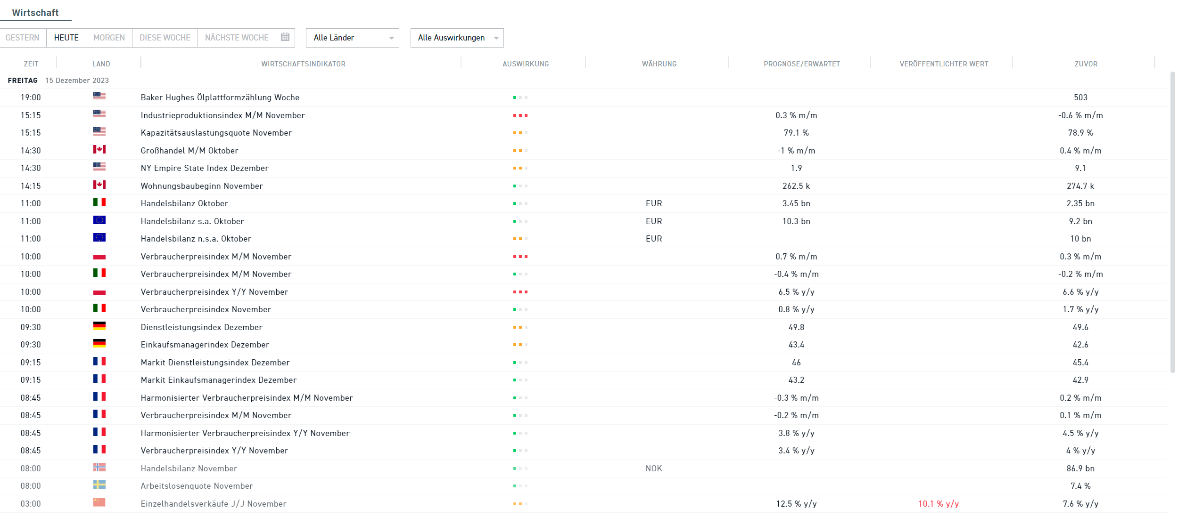This screenshot has height=517, width=1178.
Task: Select the MORGEN tab
Action: pos(109,38)
